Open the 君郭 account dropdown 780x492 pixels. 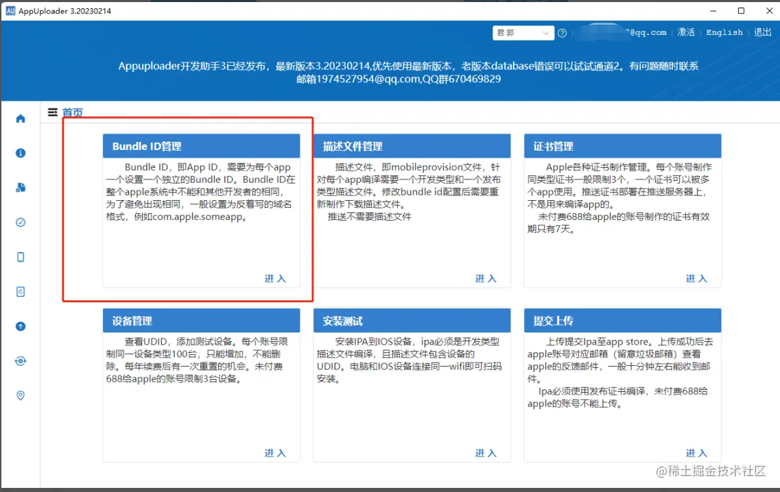pyautogui.click(x=523, y=33)
